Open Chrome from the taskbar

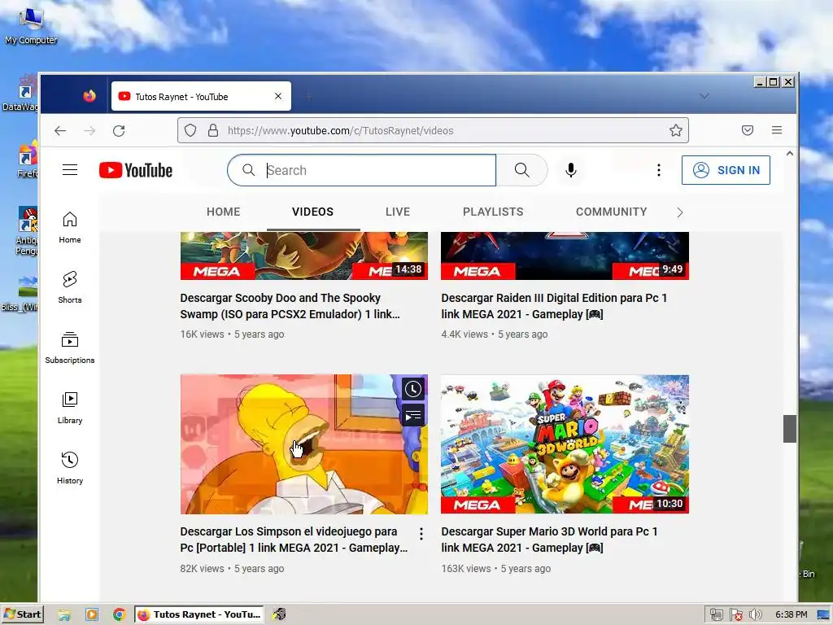pos(119,614)
